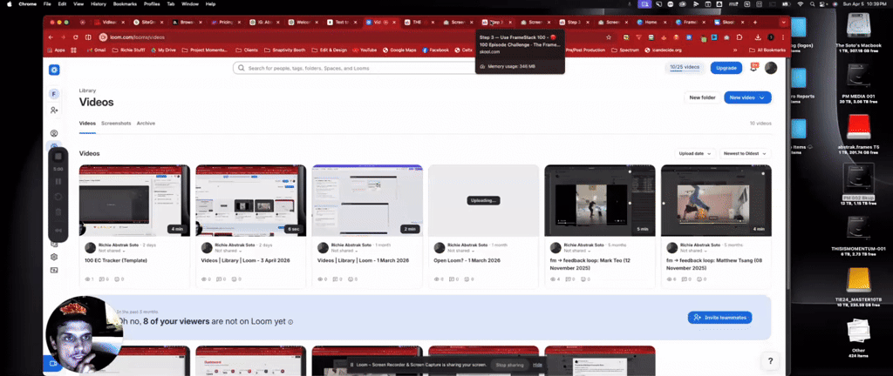893x376 pixels.
Task: Bookmark this page with the star icon
Action: coord(609,37)
